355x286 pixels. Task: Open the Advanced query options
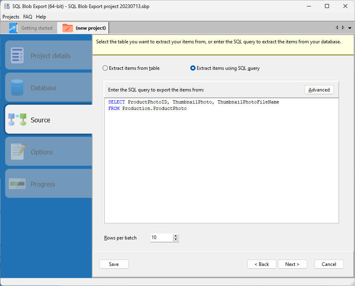(x=319, y=89)
